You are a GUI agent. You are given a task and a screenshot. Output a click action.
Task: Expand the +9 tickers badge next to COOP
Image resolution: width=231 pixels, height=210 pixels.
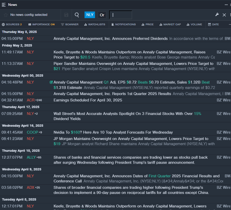click(x=40, y=132)
